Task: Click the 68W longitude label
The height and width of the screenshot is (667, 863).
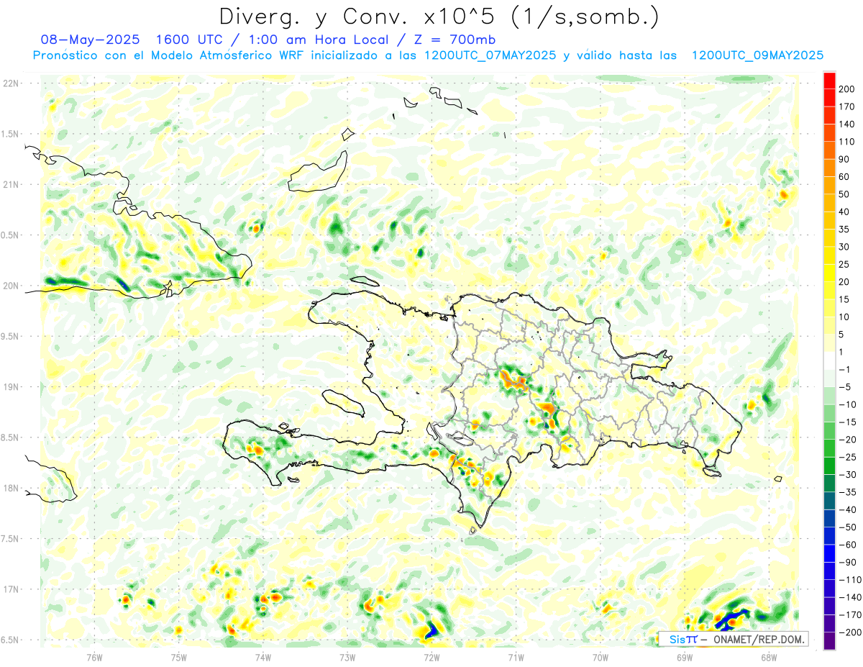Action: 768,656
